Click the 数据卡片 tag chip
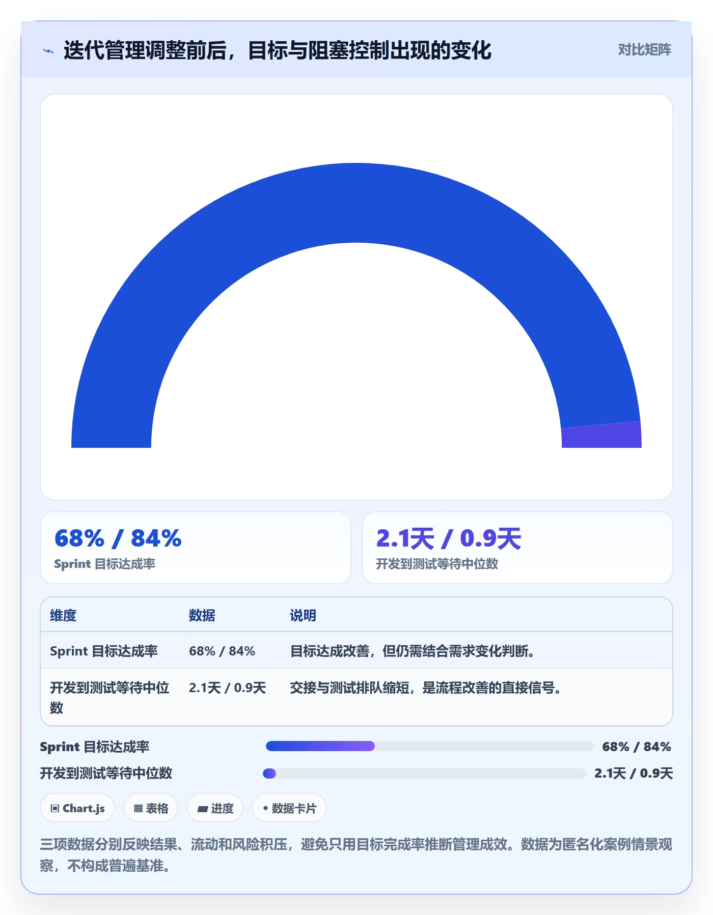Viewport: 713px width, 915px height. point(289,808)
